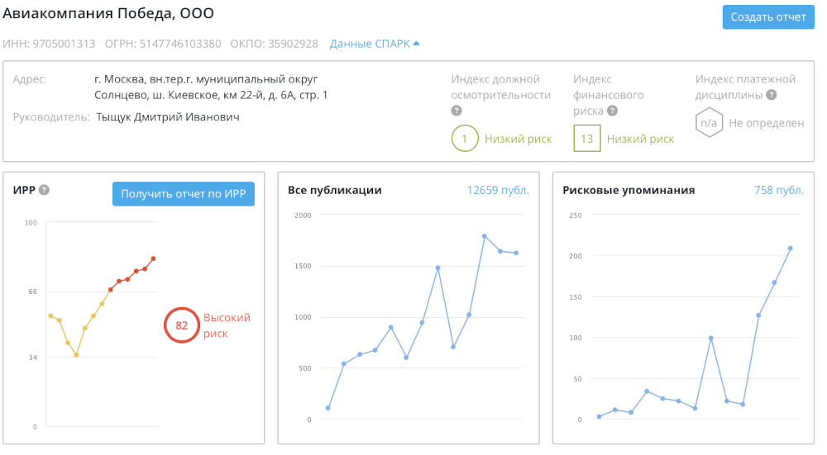827x455 pixels.
Task: Click the hexagon n/a badge
Action: coord(709,123)
